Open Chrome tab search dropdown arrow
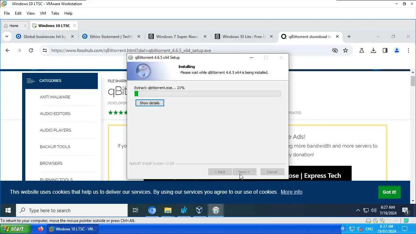The image size is (416, 234). pyautogui.click(x=7, y=36)
